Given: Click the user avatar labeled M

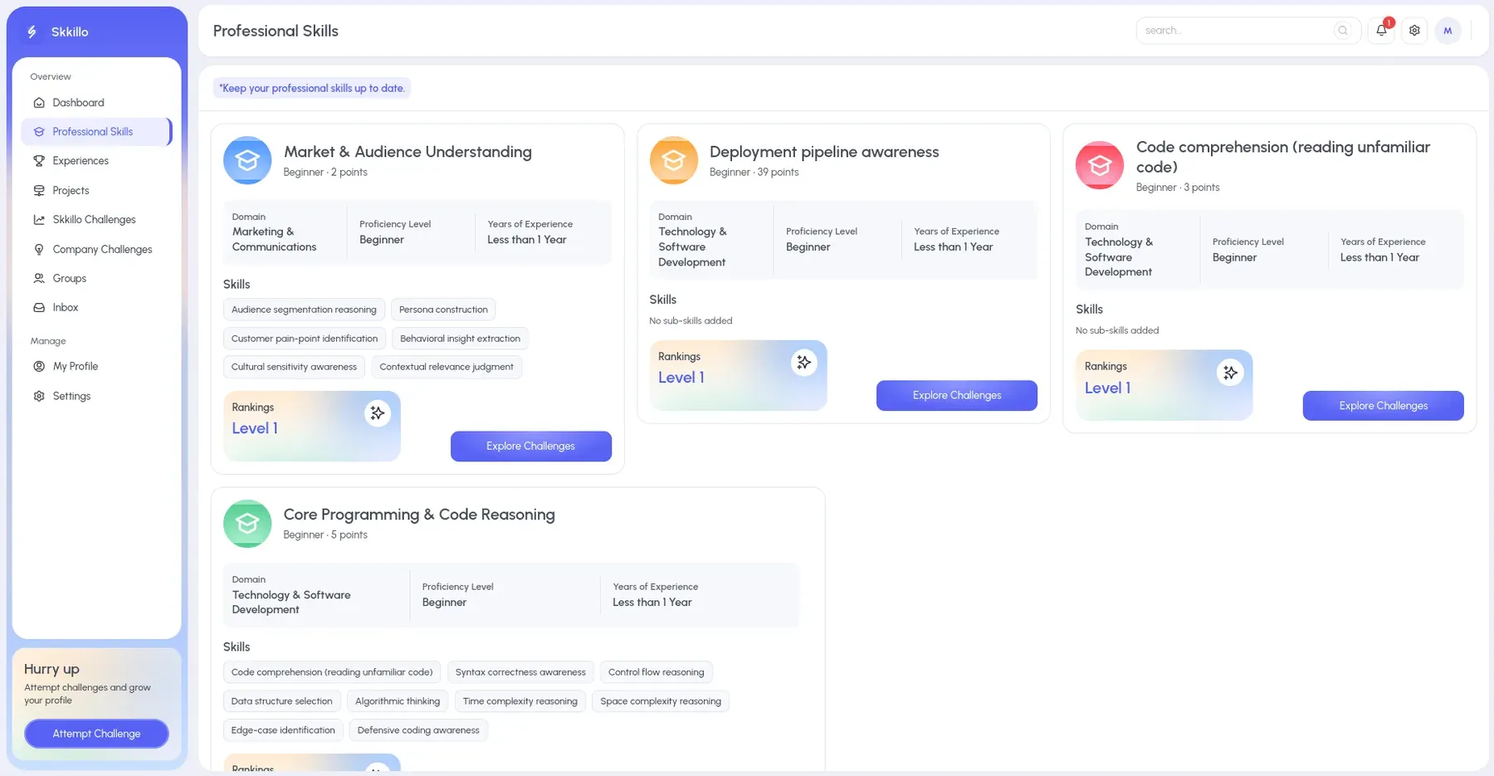Looking at the screenshot, I should click(1448, 31).
